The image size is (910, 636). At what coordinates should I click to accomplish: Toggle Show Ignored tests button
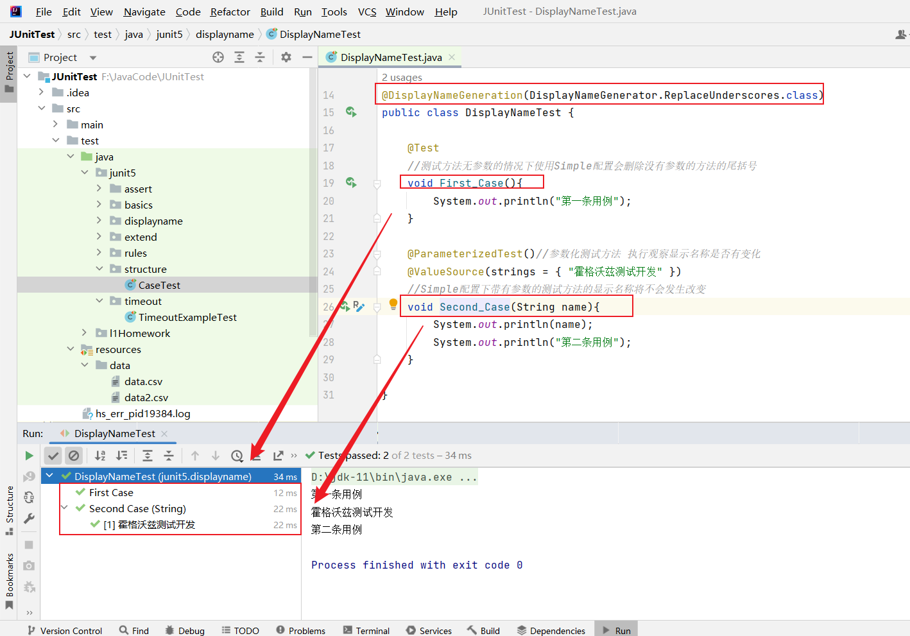click(x=74, y=456)
